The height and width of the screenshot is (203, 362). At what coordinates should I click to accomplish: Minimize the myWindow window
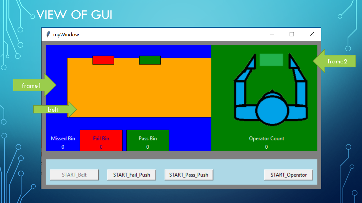[272, 34]
